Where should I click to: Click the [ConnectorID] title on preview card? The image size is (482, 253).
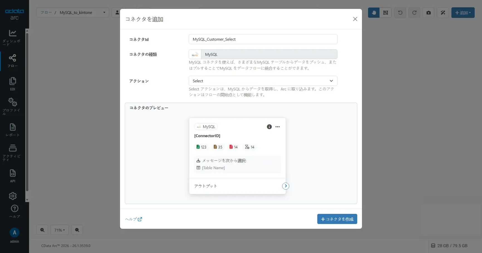point(207,136)
